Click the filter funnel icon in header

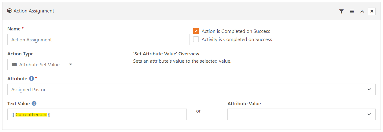(x=341, y=11)
